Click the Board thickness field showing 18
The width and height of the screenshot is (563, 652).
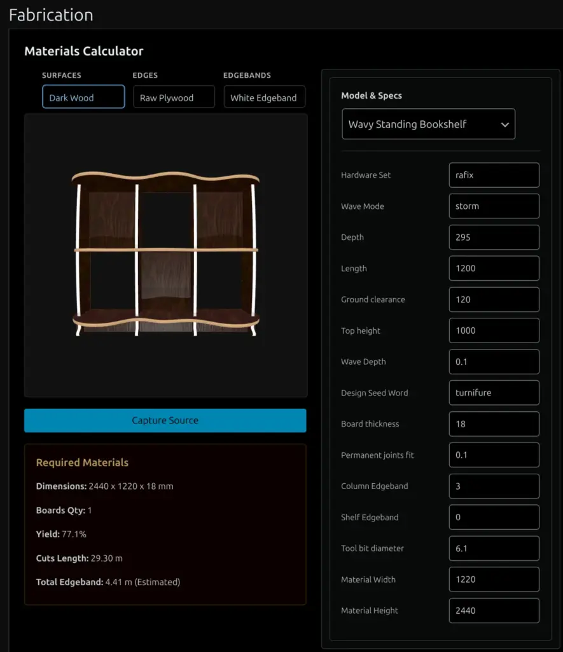coord(494,423)
